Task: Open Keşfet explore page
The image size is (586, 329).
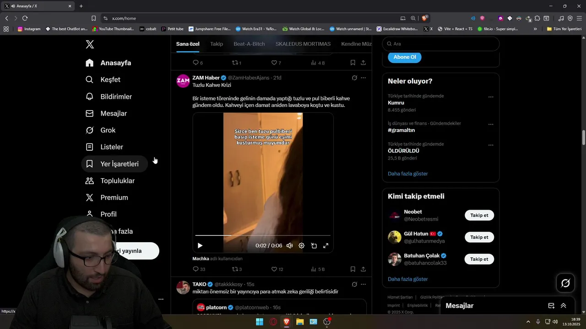Action: (103, 80)
